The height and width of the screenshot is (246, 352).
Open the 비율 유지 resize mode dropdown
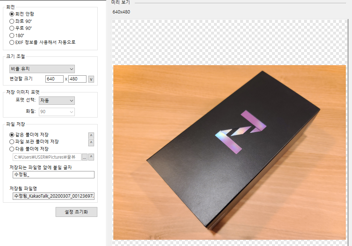point(42,69)
